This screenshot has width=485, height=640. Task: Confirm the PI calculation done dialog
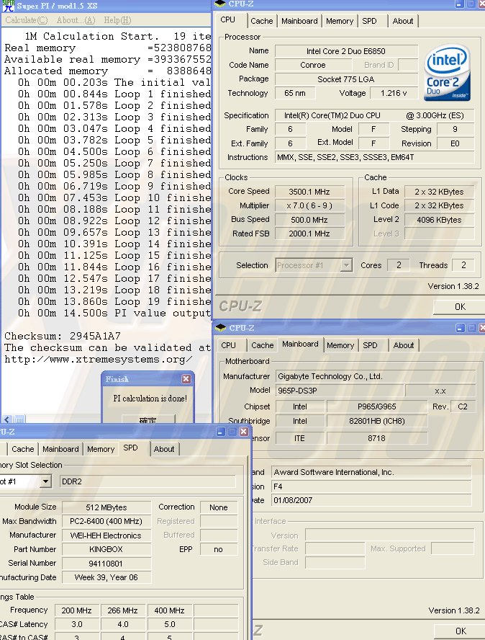tap(148, 419)
